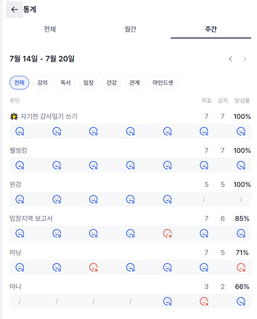Screen dimensions: 257x319
Task: Go to the next week with right chevron
Action: (x=245, y=59)
